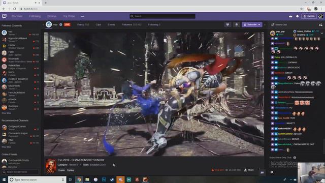Open GoSpeedGamer recommended channel

coord(20,128)
